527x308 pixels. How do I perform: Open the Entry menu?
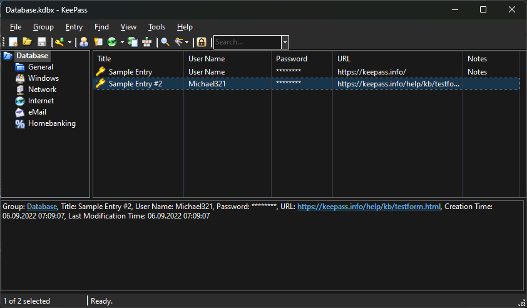pos(74,27)
